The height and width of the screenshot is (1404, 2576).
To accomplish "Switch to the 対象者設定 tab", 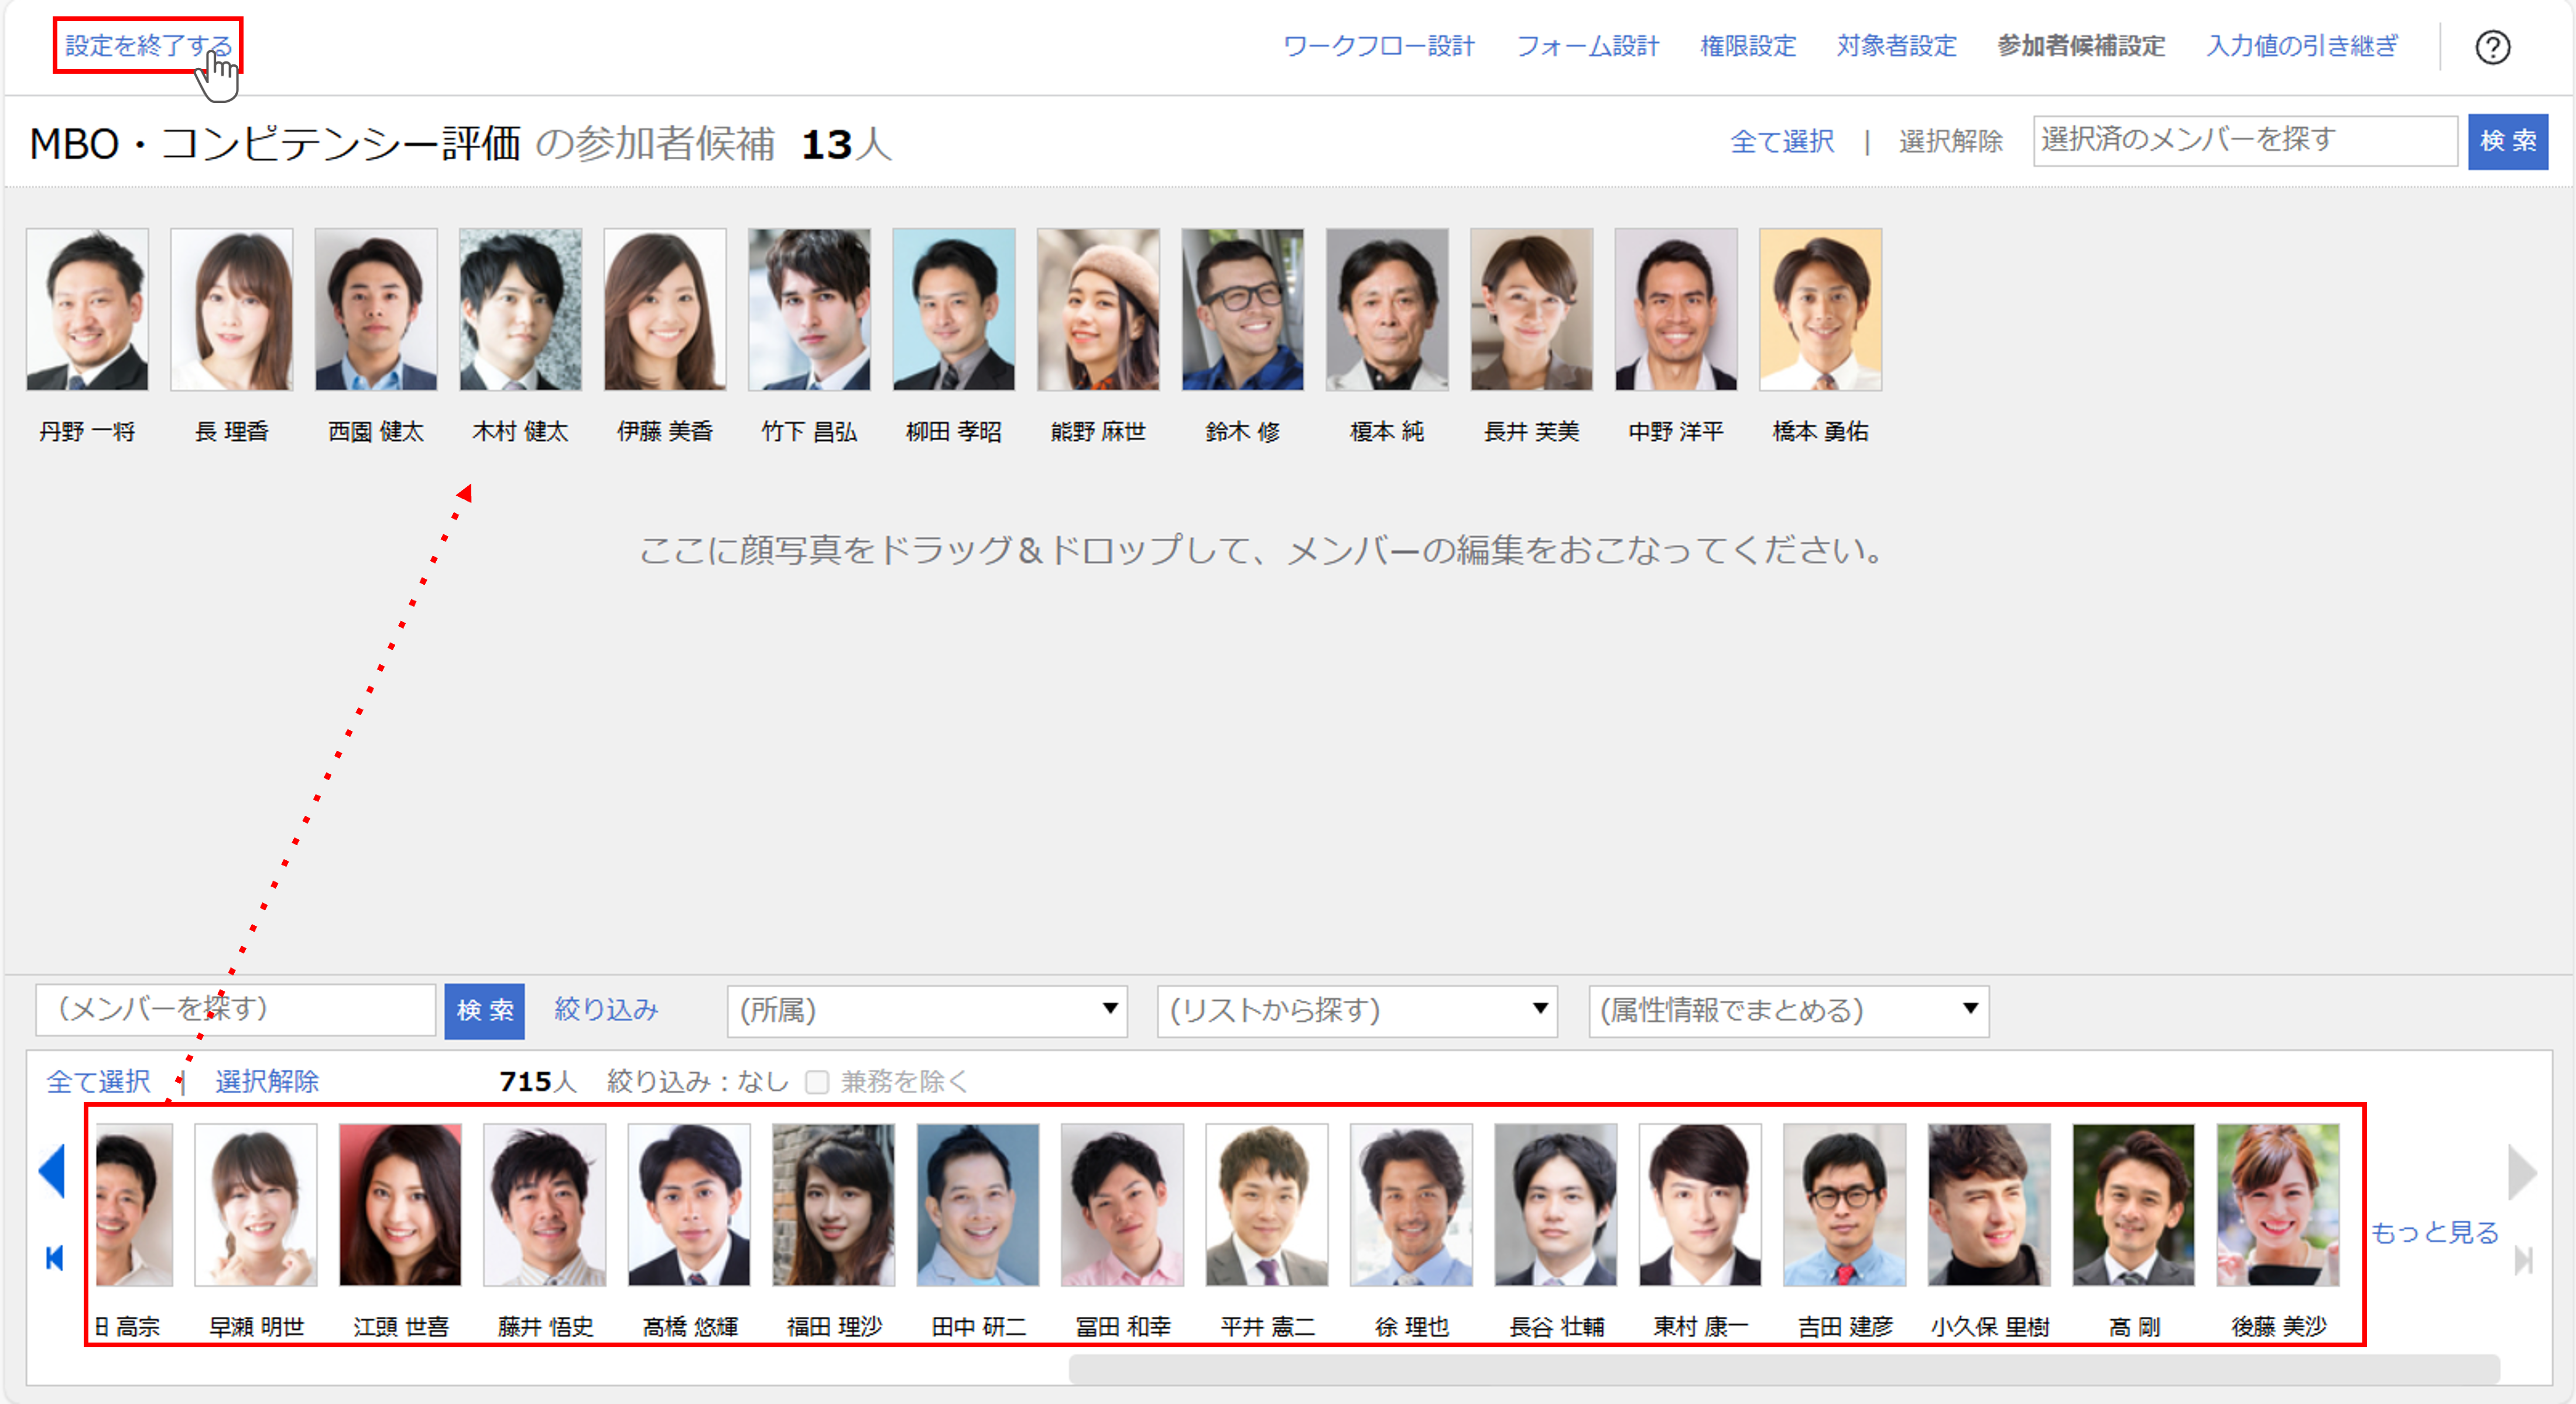I will (1896, 46).
